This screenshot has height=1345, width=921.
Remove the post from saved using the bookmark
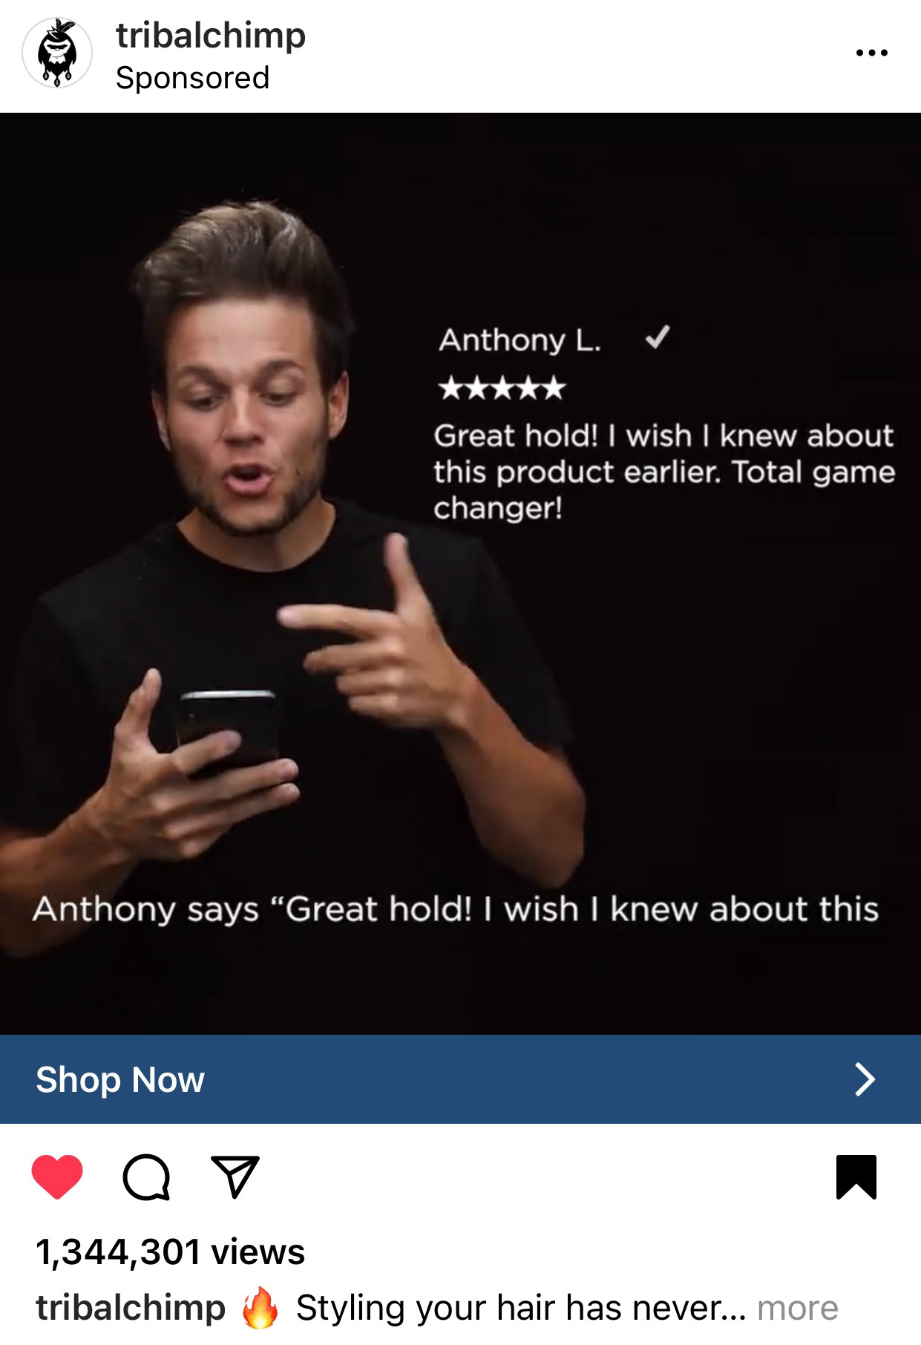coord(856,1177)
